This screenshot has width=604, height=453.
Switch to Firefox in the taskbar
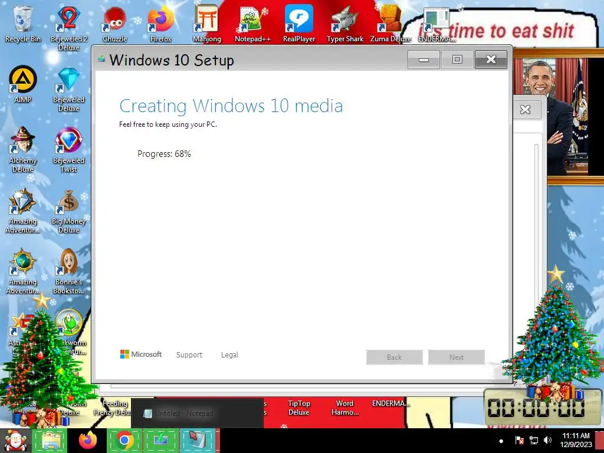(x=88, y=441)
